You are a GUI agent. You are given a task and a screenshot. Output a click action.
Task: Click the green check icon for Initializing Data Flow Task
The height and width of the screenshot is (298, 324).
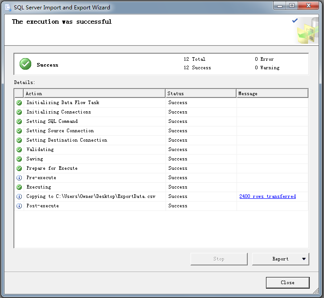tap(19, 103)
